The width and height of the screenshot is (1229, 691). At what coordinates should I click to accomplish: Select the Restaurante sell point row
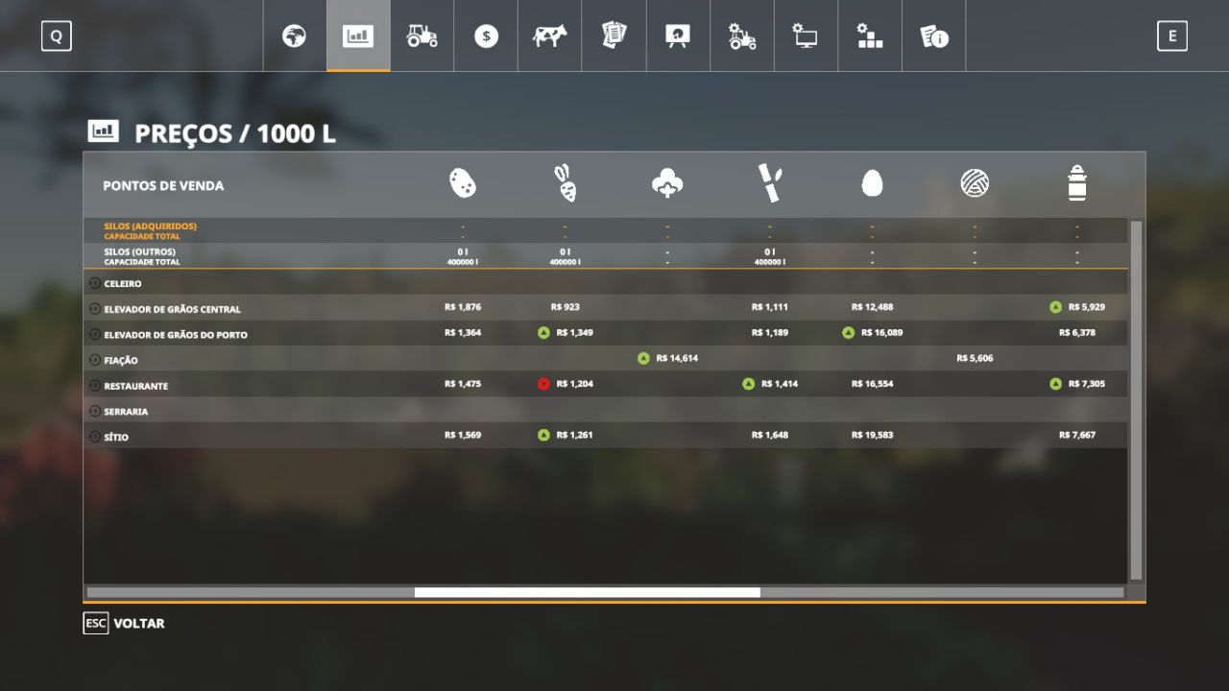click(x=606, y=385)
